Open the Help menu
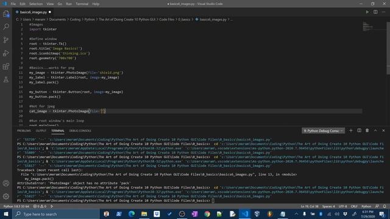This screenshot has width=390, height=219. [96, 4]
